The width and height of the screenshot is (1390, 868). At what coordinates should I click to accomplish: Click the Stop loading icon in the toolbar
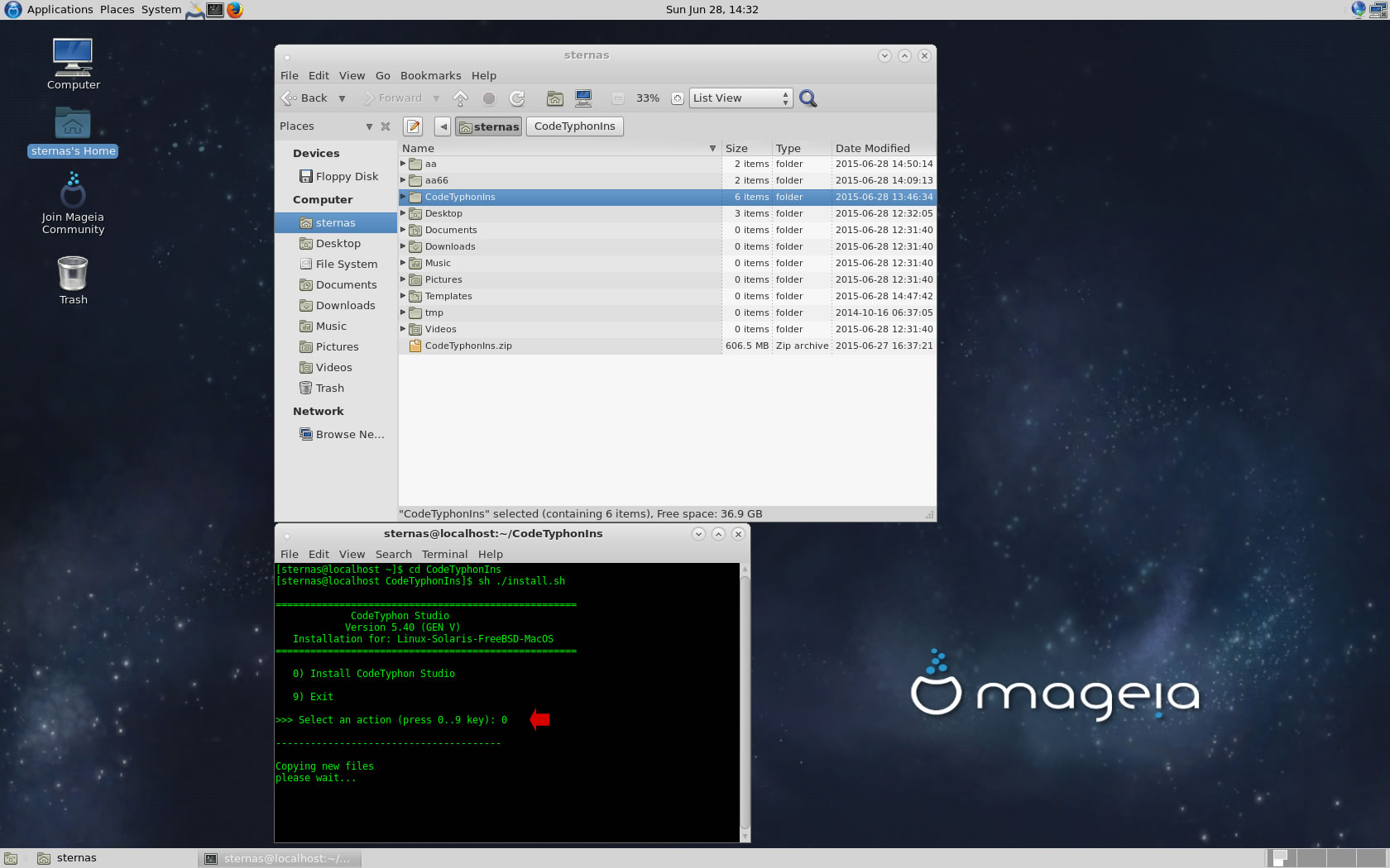(x=489, y=98)
